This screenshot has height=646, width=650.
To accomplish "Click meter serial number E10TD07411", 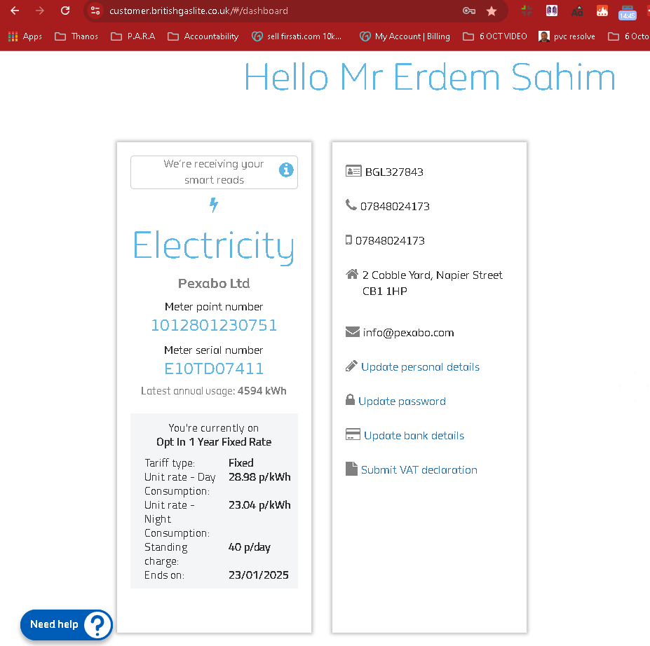I will point(214,369).
